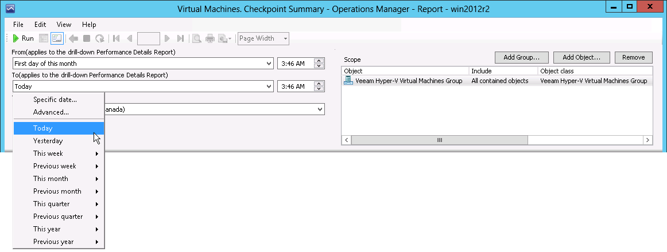Increase the From time with up arrow
Image resolution: width=667 pixels, height=252 pixels.
click(x=319, y=61)
